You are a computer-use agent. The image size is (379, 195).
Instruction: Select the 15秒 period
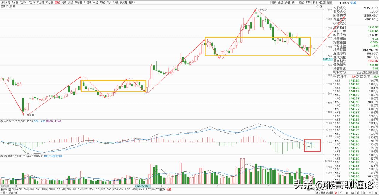click(115, 2)
